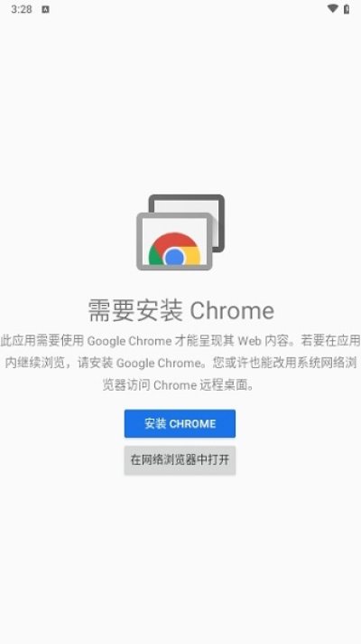Tap the text Chrome 远程桌面 in last line
Image resolution: width=361 pixels, height=644 pixels.
[200, 384]
